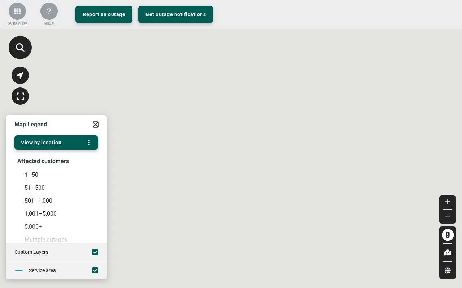Select the 51–500 legend entry
The image size is (462, 288).
35,188
